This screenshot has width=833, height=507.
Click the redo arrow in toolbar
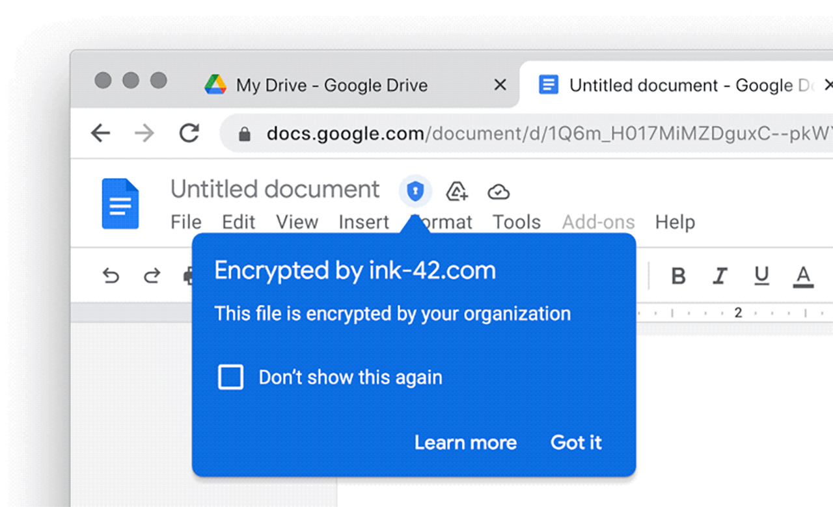point(152,276)
